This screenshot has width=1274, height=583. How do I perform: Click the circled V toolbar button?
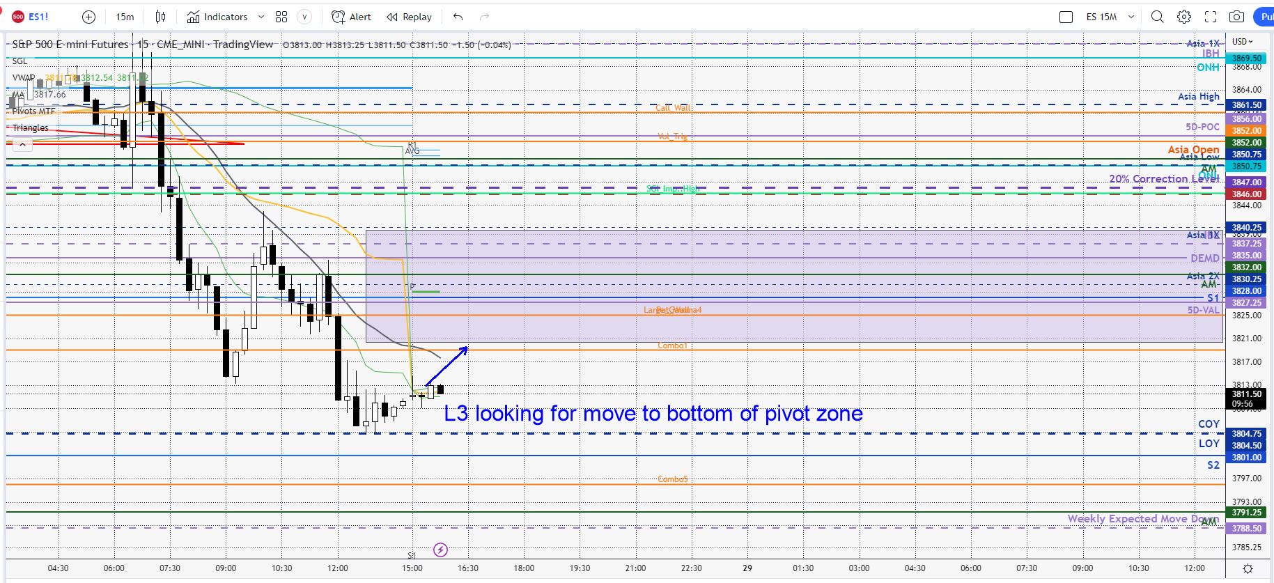pyautogui.click(x=304, y=17)
